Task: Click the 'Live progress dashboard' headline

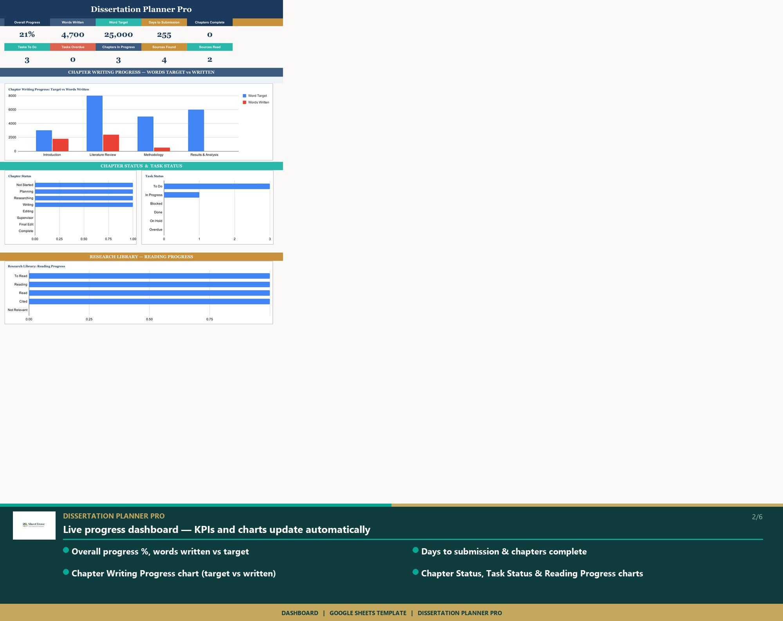Action: [216, 529]
